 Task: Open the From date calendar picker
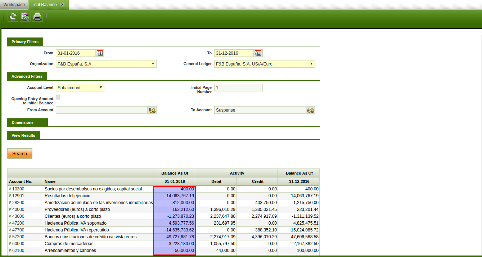click(x=100, y=53)
